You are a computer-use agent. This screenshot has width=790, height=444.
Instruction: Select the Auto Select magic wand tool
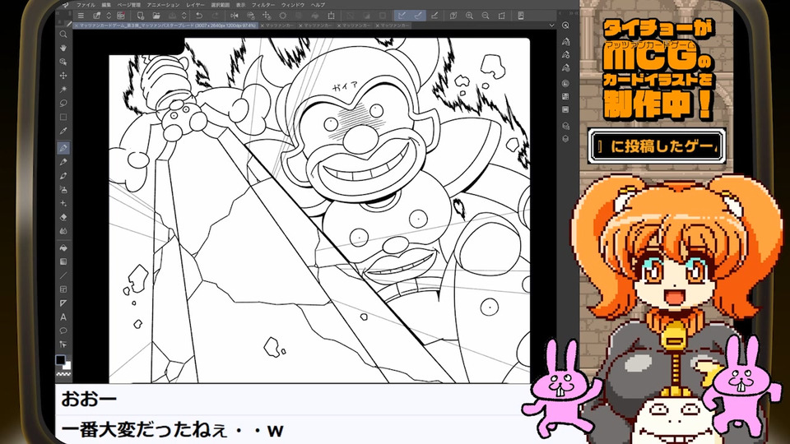coord(63,89)
